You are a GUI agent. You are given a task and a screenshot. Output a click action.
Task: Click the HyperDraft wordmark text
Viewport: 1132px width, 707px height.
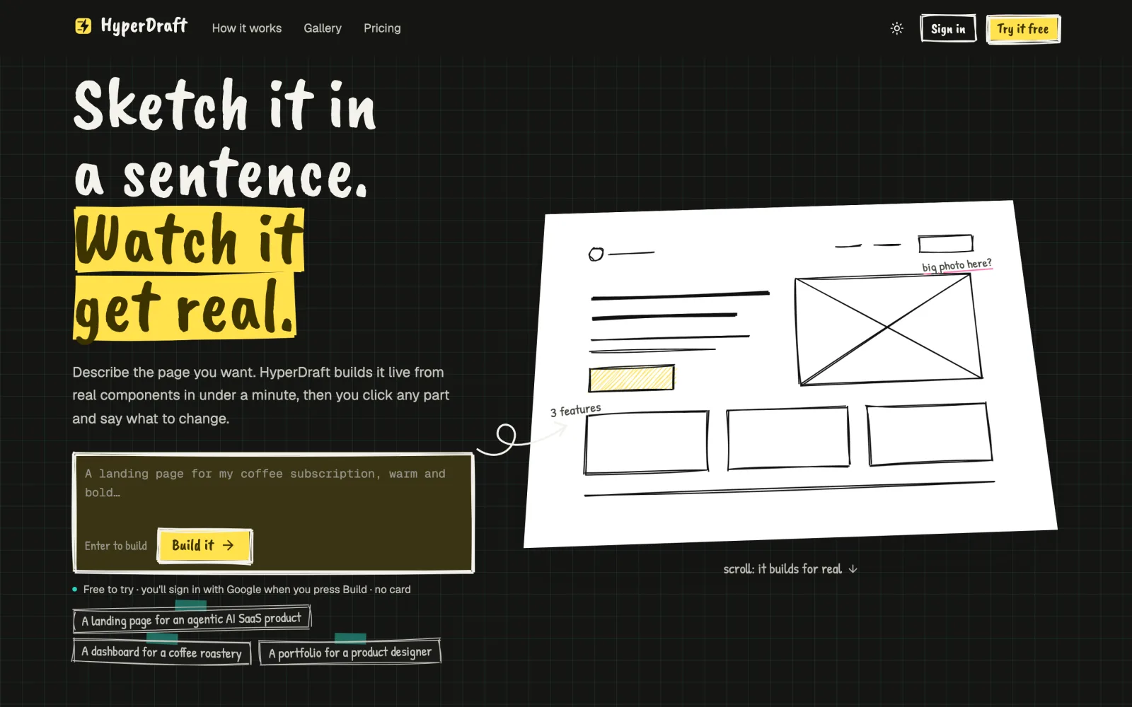coord(144,26)
